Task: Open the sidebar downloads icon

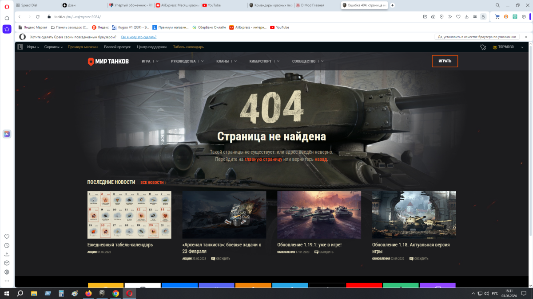Action: [x=7, y=254]
